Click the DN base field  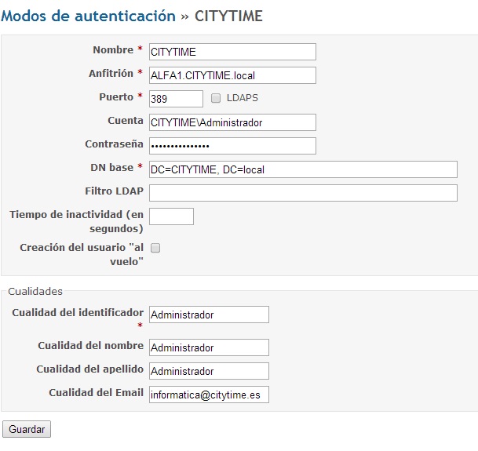coord(303,169)
